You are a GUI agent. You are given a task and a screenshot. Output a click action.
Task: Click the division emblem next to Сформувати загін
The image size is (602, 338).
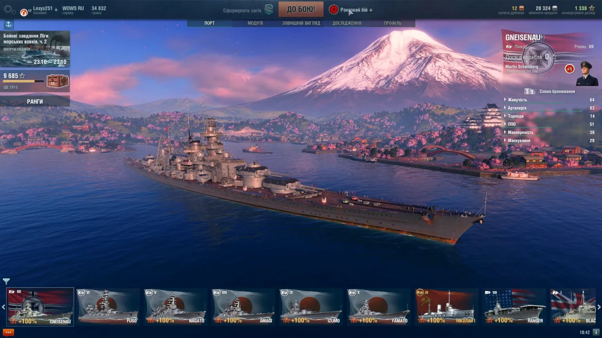coord(269,9)
